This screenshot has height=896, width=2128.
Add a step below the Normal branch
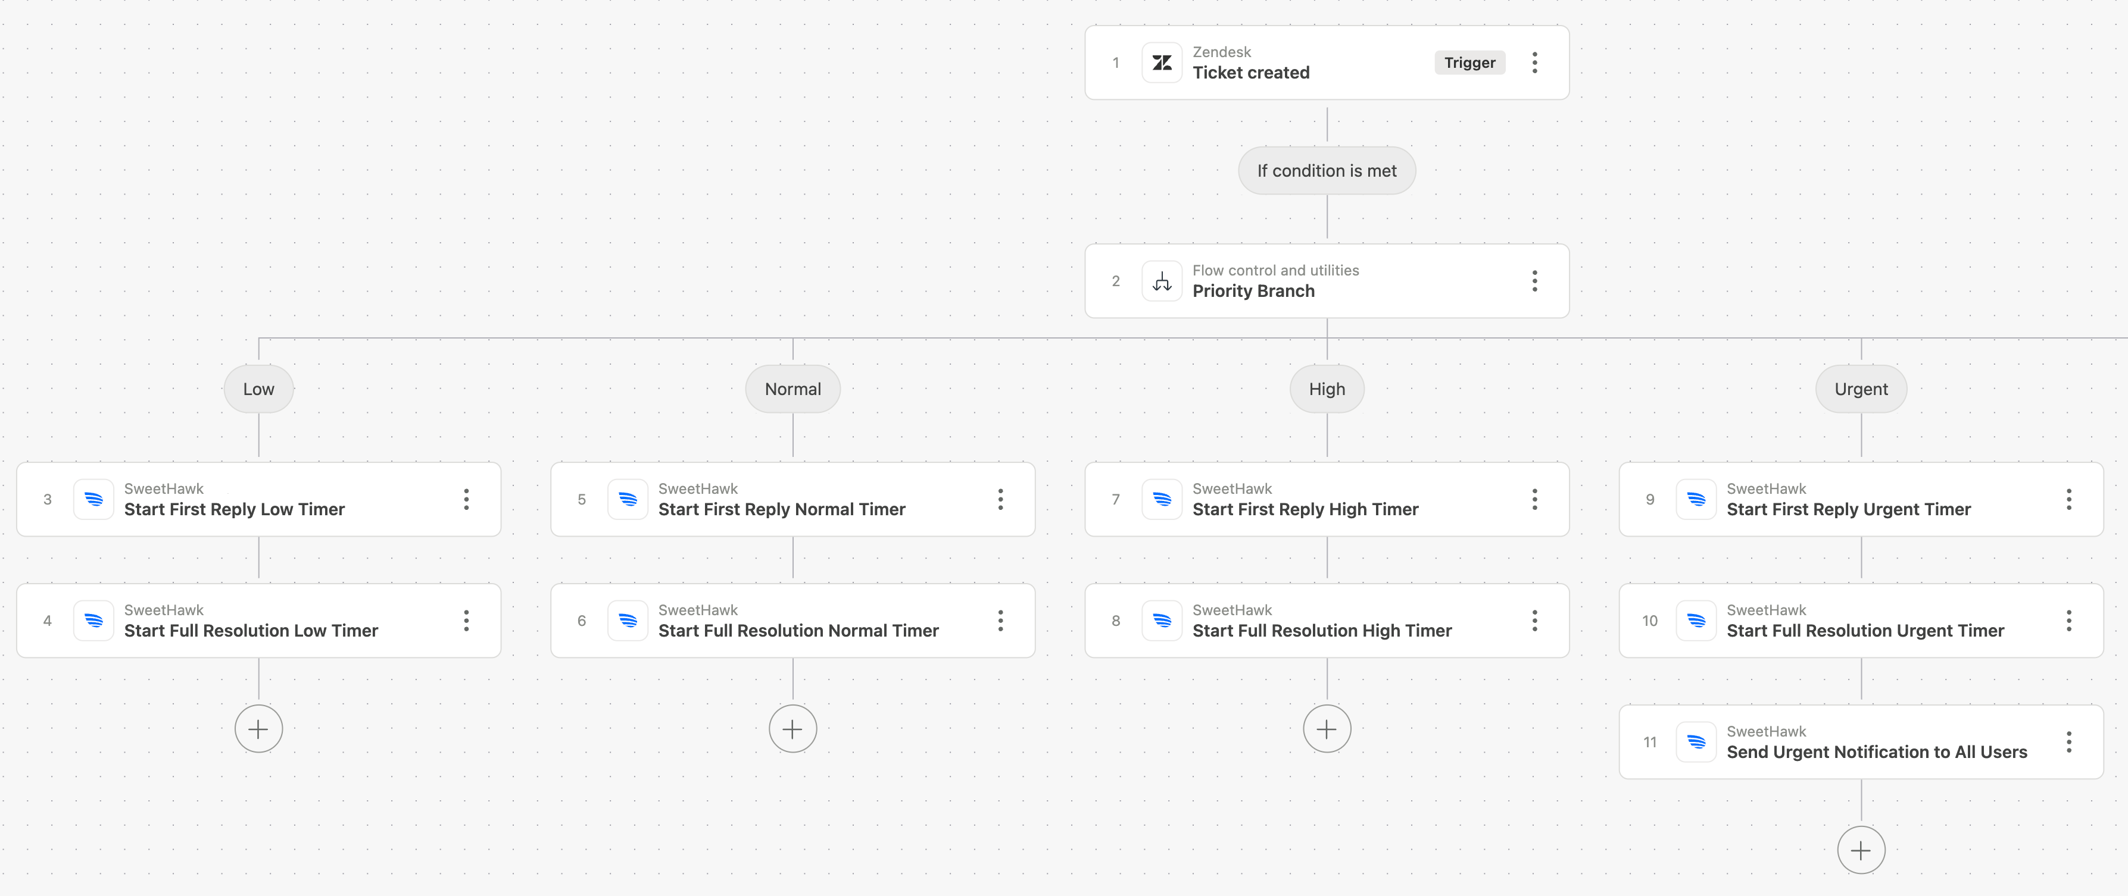point(793,729)
